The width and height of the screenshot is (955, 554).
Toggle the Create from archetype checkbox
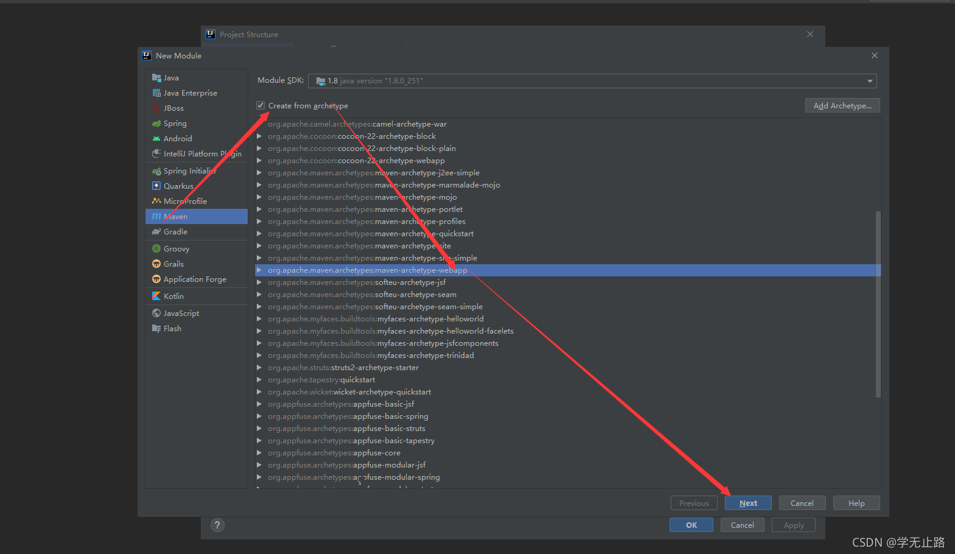tap(261, 105)
